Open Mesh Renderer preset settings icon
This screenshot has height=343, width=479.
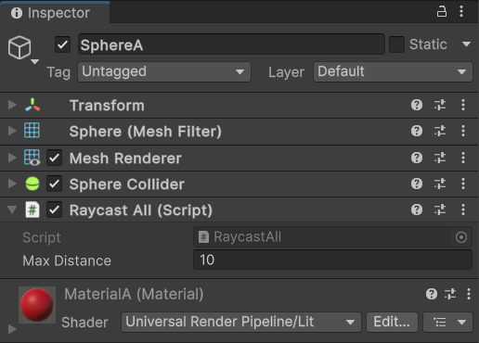[440, 158]
